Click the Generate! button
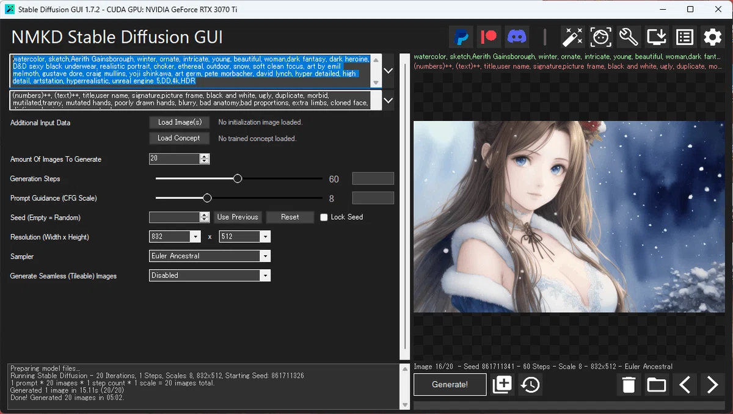The height and width of the screenshot is (414, 733). 450,385
